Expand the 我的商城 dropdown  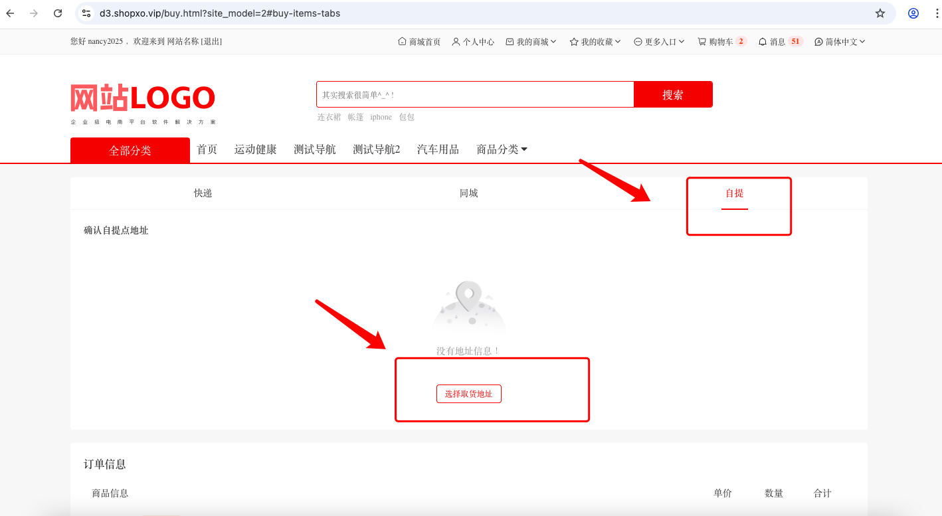point(531,41)
